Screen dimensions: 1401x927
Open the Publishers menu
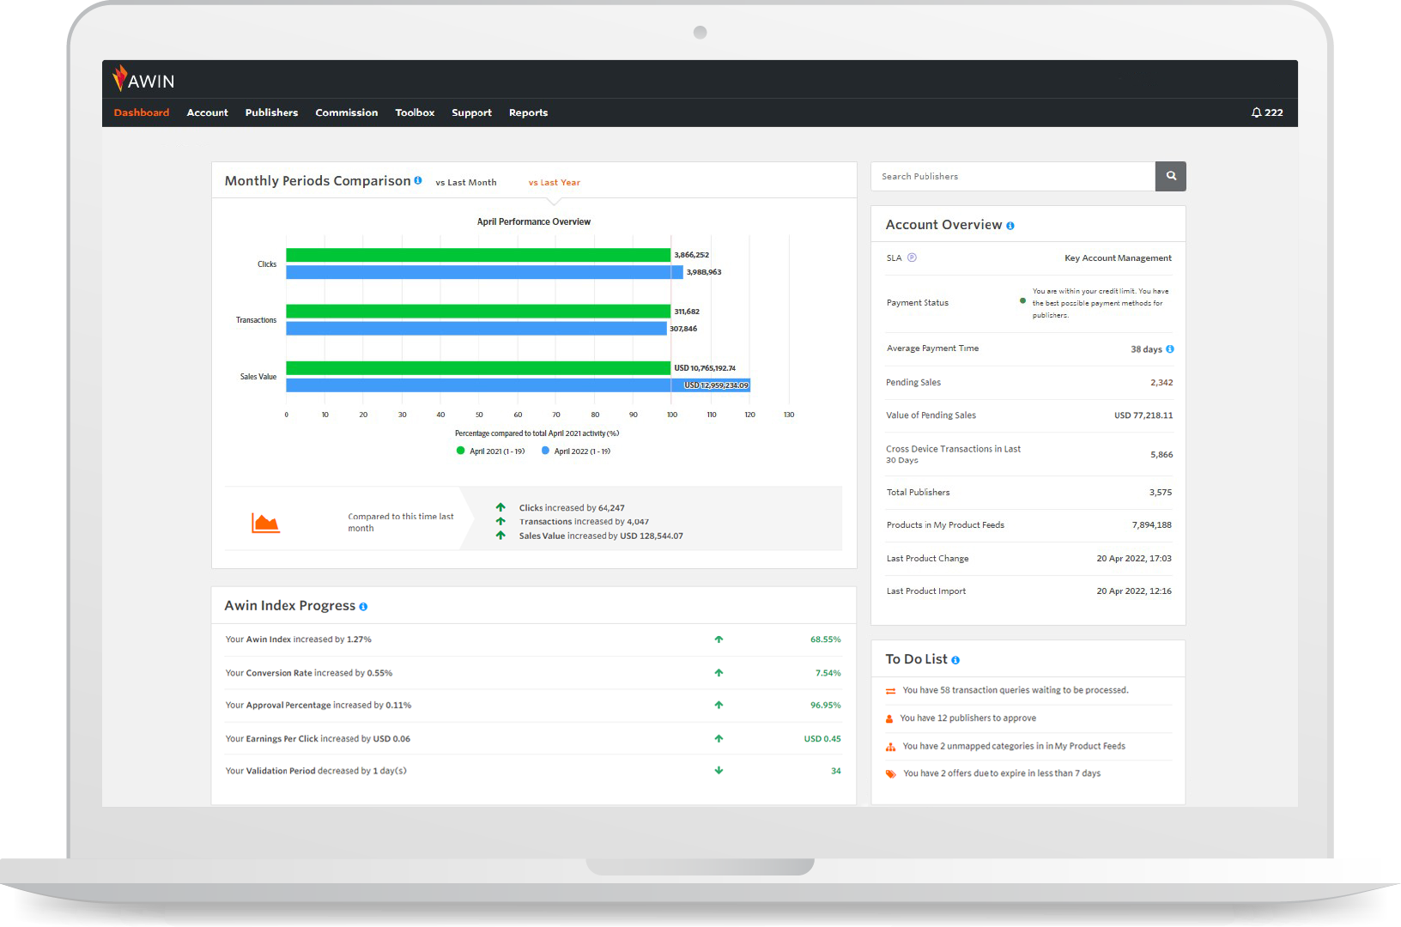point(271,112)
